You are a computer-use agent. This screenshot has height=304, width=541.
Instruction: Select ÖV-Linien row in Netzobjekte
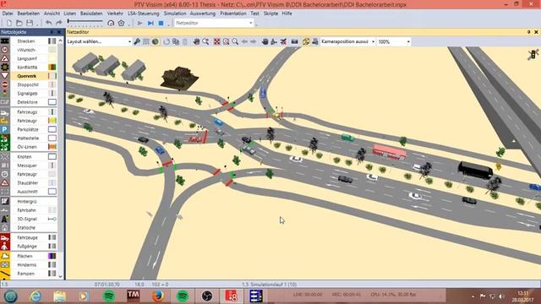29,146
